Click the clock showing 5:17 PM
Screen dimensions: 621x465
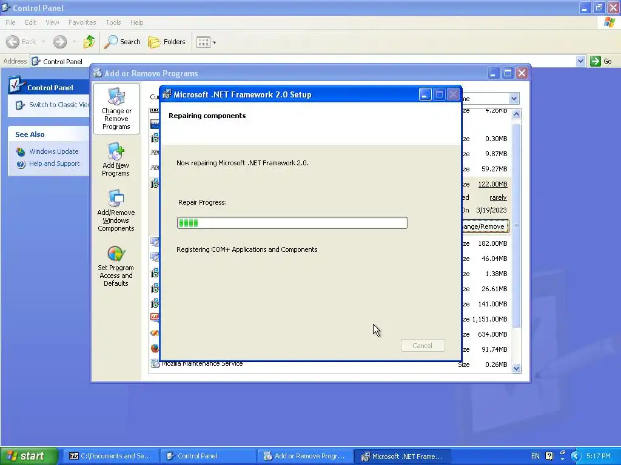coord(599,456)
